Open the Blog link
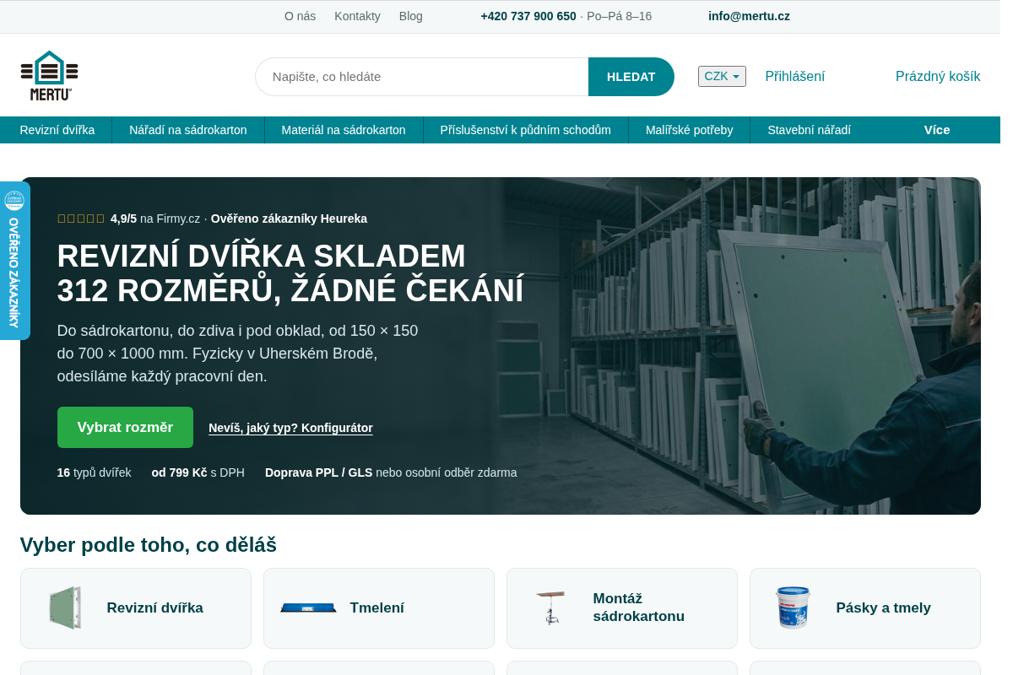1013x675 pixels. 411,16
